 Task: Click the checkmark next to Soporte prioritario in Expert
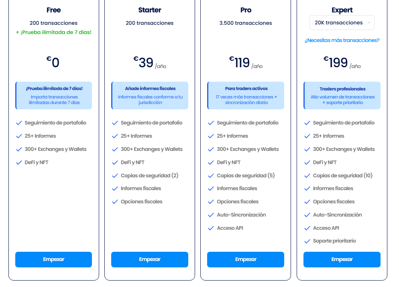tap(307, 241)
